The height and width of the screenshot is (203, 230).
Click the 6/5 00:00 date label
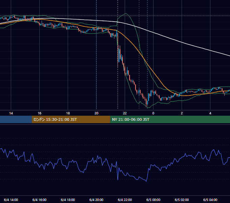tap(153, 200)
